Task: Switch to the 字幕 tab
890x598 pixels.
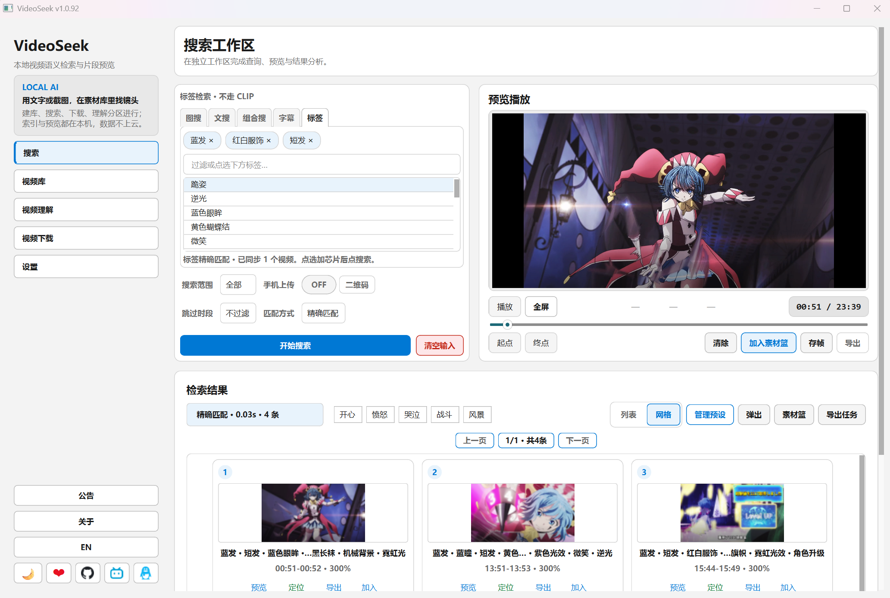Action: (x=287, y=118)
